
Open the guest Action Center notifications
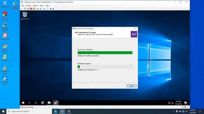pos(186,103)
